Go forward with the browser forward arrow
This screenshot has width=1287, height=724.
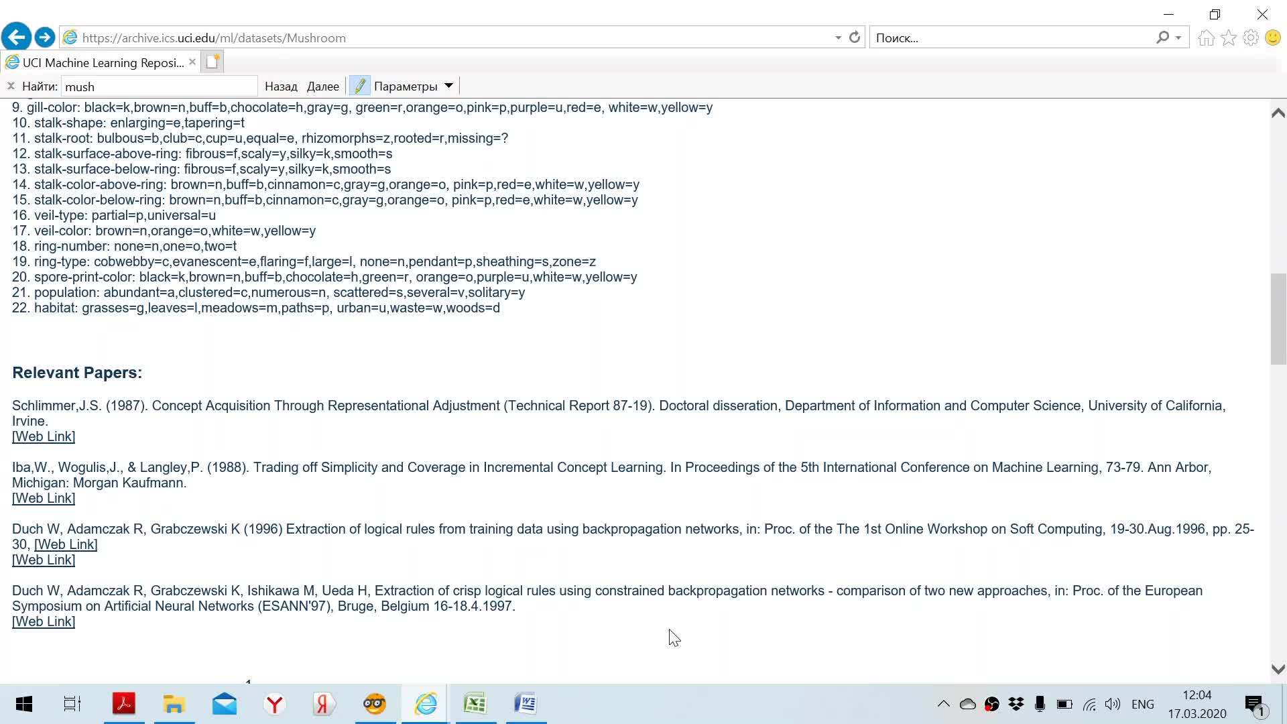tap(45, 38)
